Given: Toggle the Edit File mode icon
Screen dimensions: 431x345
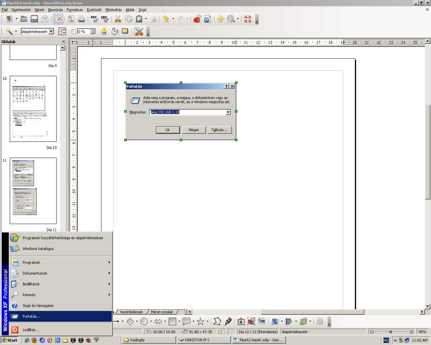Looking at the screenshot, I should pos(58,19).
